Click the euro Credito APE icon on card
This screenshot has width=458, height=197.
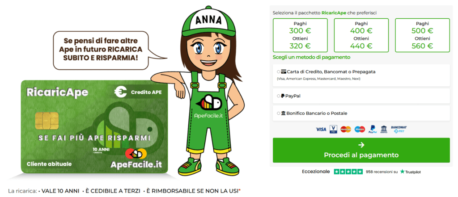click(120, 92)
